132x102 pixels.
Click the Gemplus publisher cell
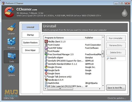click(x=89, y=58)
